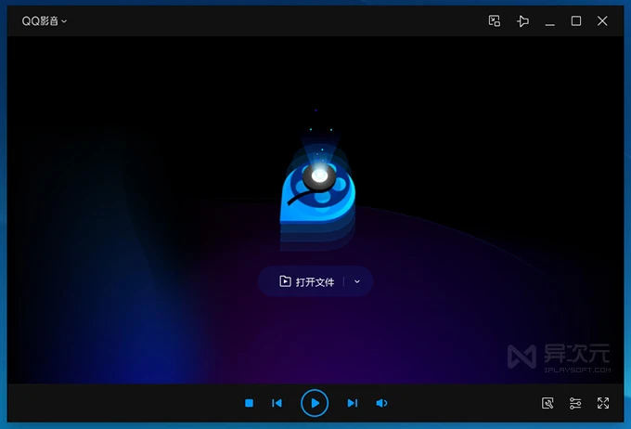
Task: Mute the volume speaker icon
Action: (381, 403)
